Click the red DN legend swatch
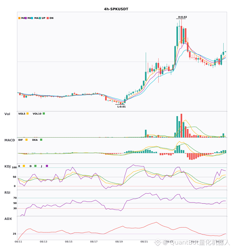232x249 pixels. (x=48, y=18)
